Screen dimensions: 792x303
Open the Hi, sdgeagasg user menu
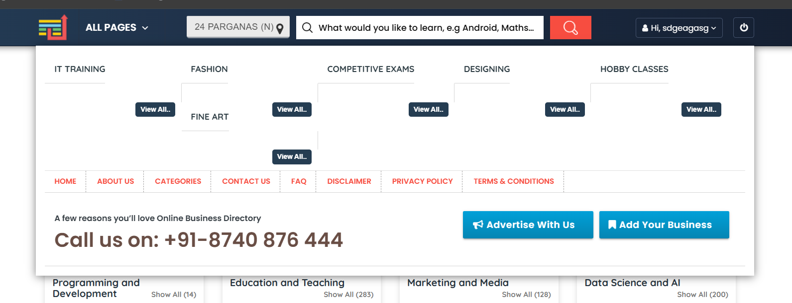pyautogui.click(x=679, y=28)
